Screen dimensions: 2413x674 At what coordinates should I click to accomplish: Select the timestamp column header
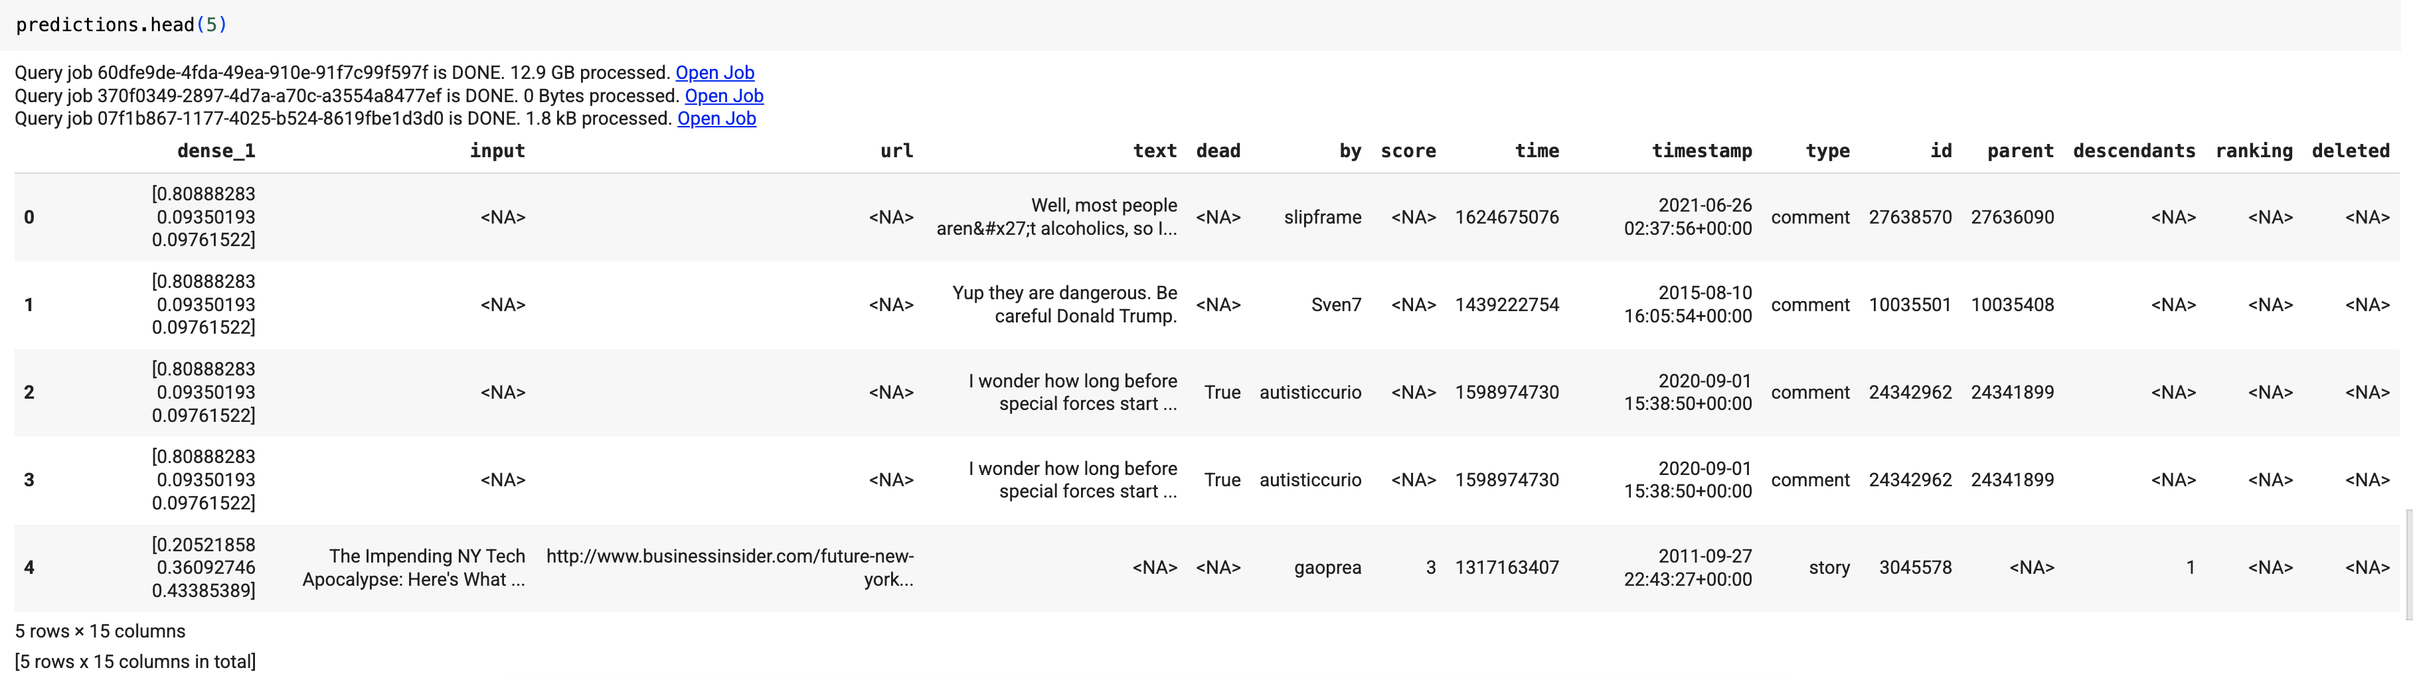(x=1701, y=151)
